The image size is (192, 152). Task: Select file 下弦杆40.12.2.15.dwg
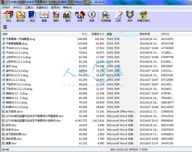pos(19,89)
